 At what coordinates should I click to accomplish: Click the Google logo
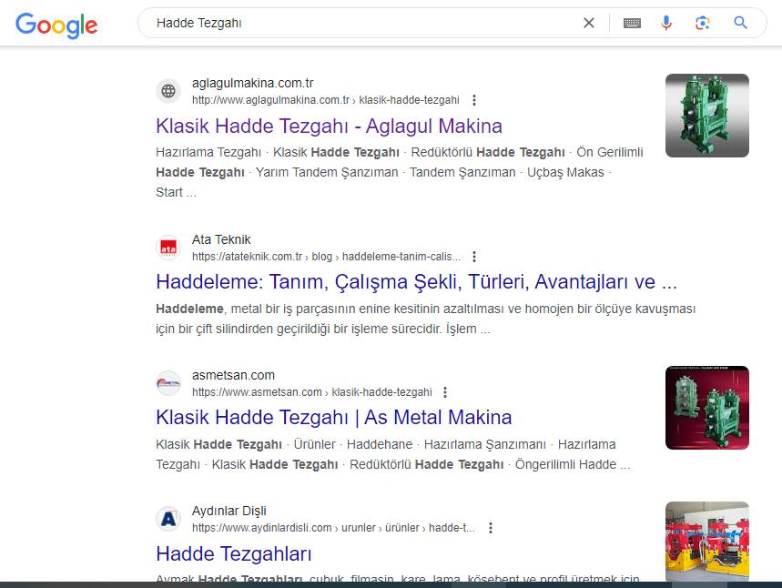(56, 25)
